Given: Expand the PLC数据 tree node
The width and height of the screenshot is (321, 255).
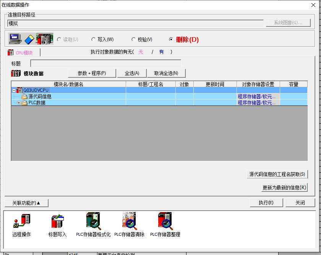Looking at the screenshot, I should click(19, 103).
